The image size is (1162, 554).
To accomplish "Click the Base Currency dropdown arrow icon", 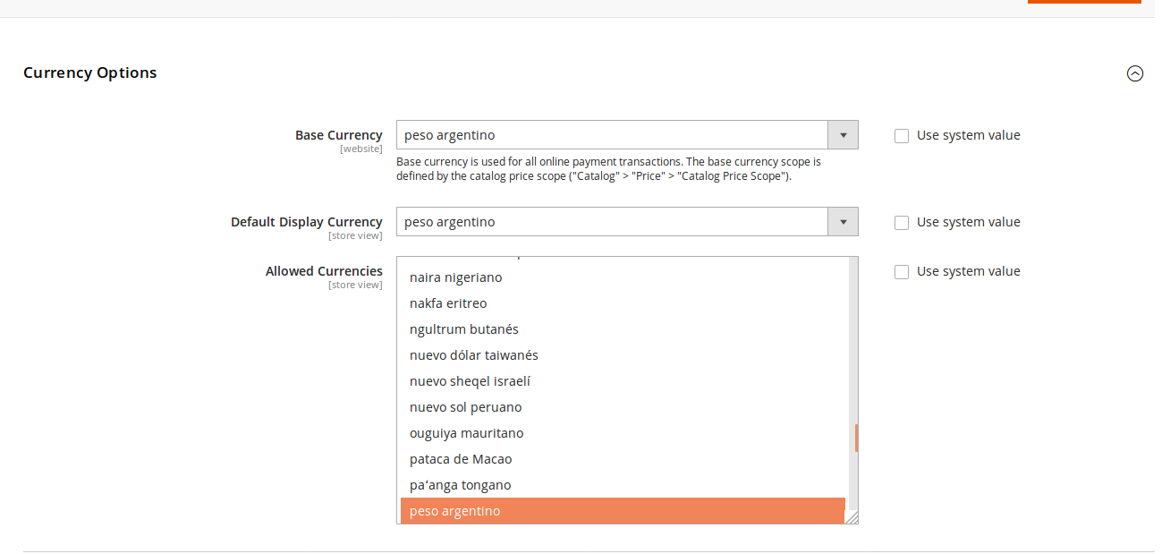I will [842, 134].
